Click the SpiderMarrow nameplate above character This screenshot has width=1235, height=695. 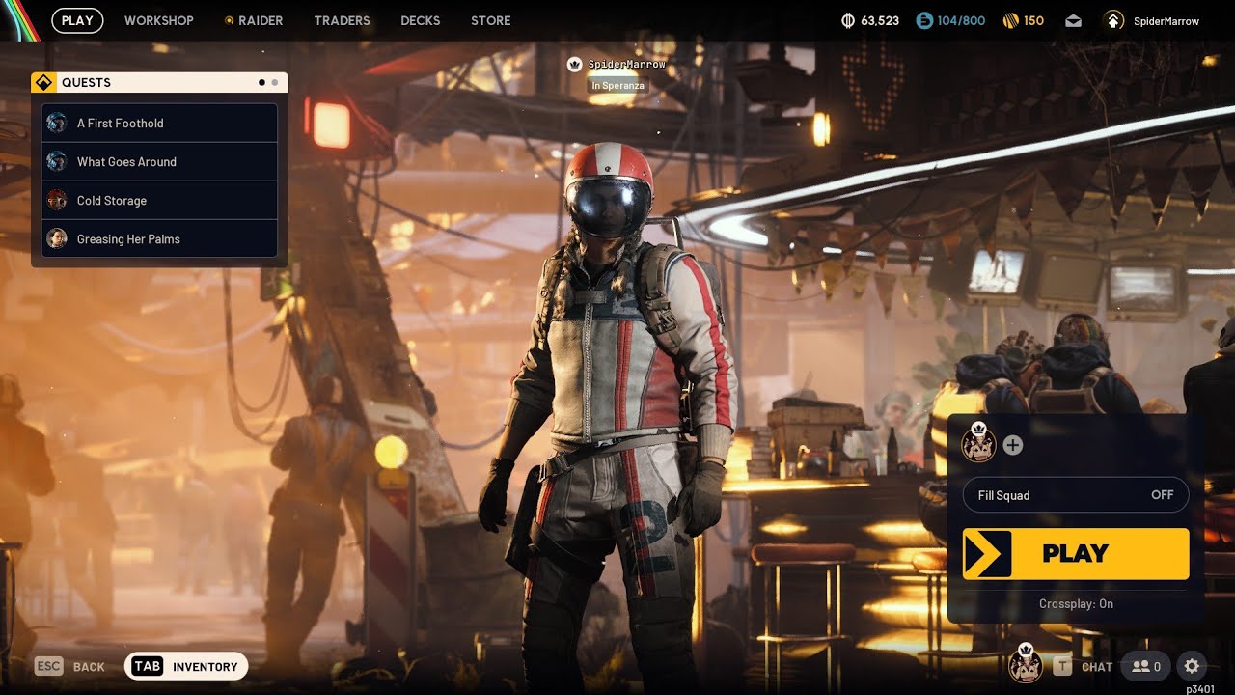(x=627, y=65)
